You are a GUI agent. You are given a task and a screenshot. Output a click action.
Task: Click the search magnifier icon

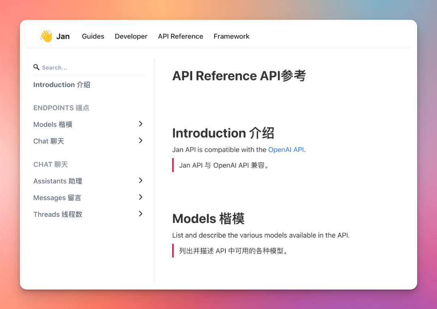(36, 67)
